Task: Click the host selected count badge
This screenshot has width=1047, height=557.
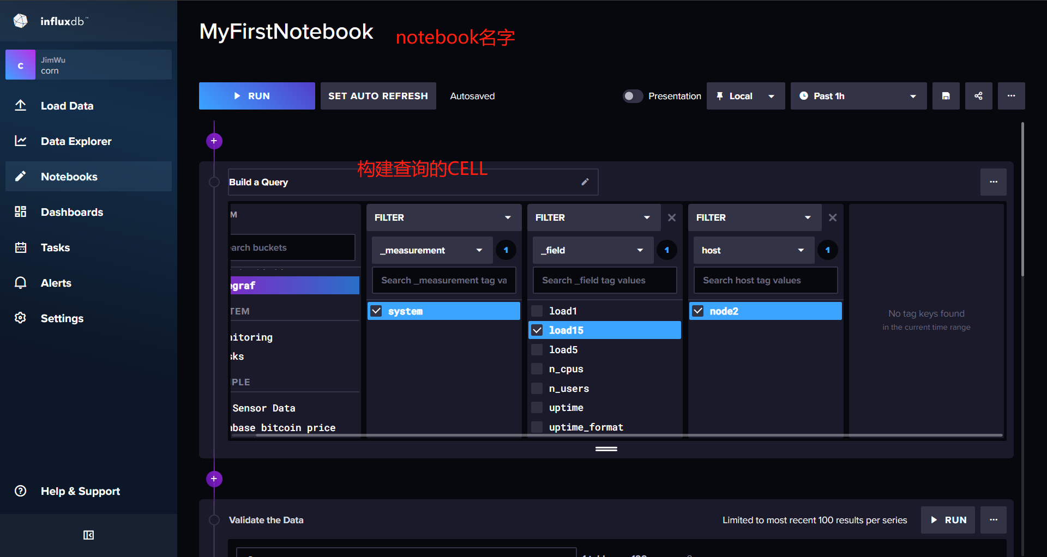Action: point(828,250)
